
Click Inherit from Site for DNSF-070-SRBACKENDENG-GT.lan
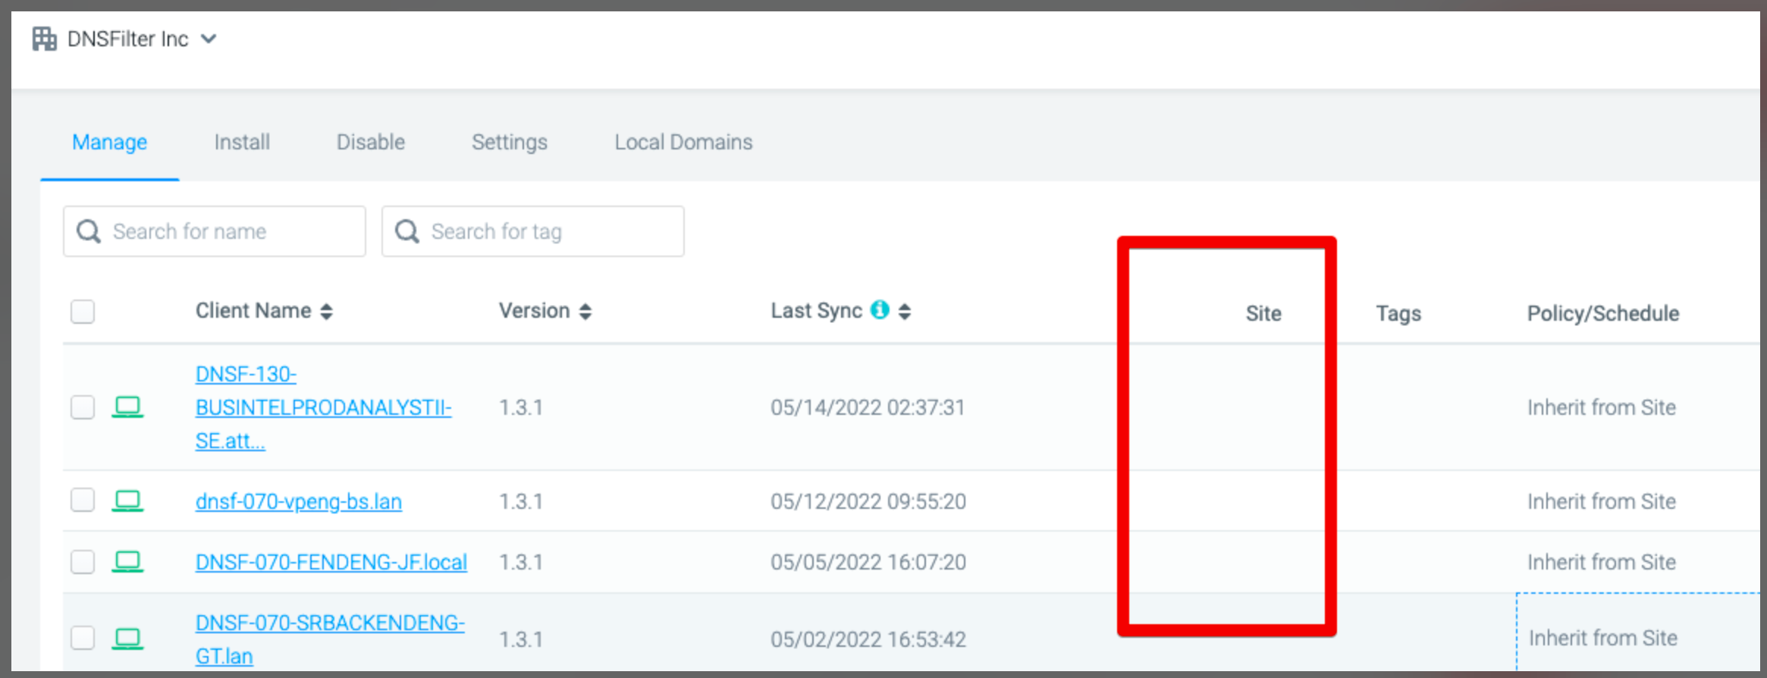pyautogui.click(x=1603, y=638)
